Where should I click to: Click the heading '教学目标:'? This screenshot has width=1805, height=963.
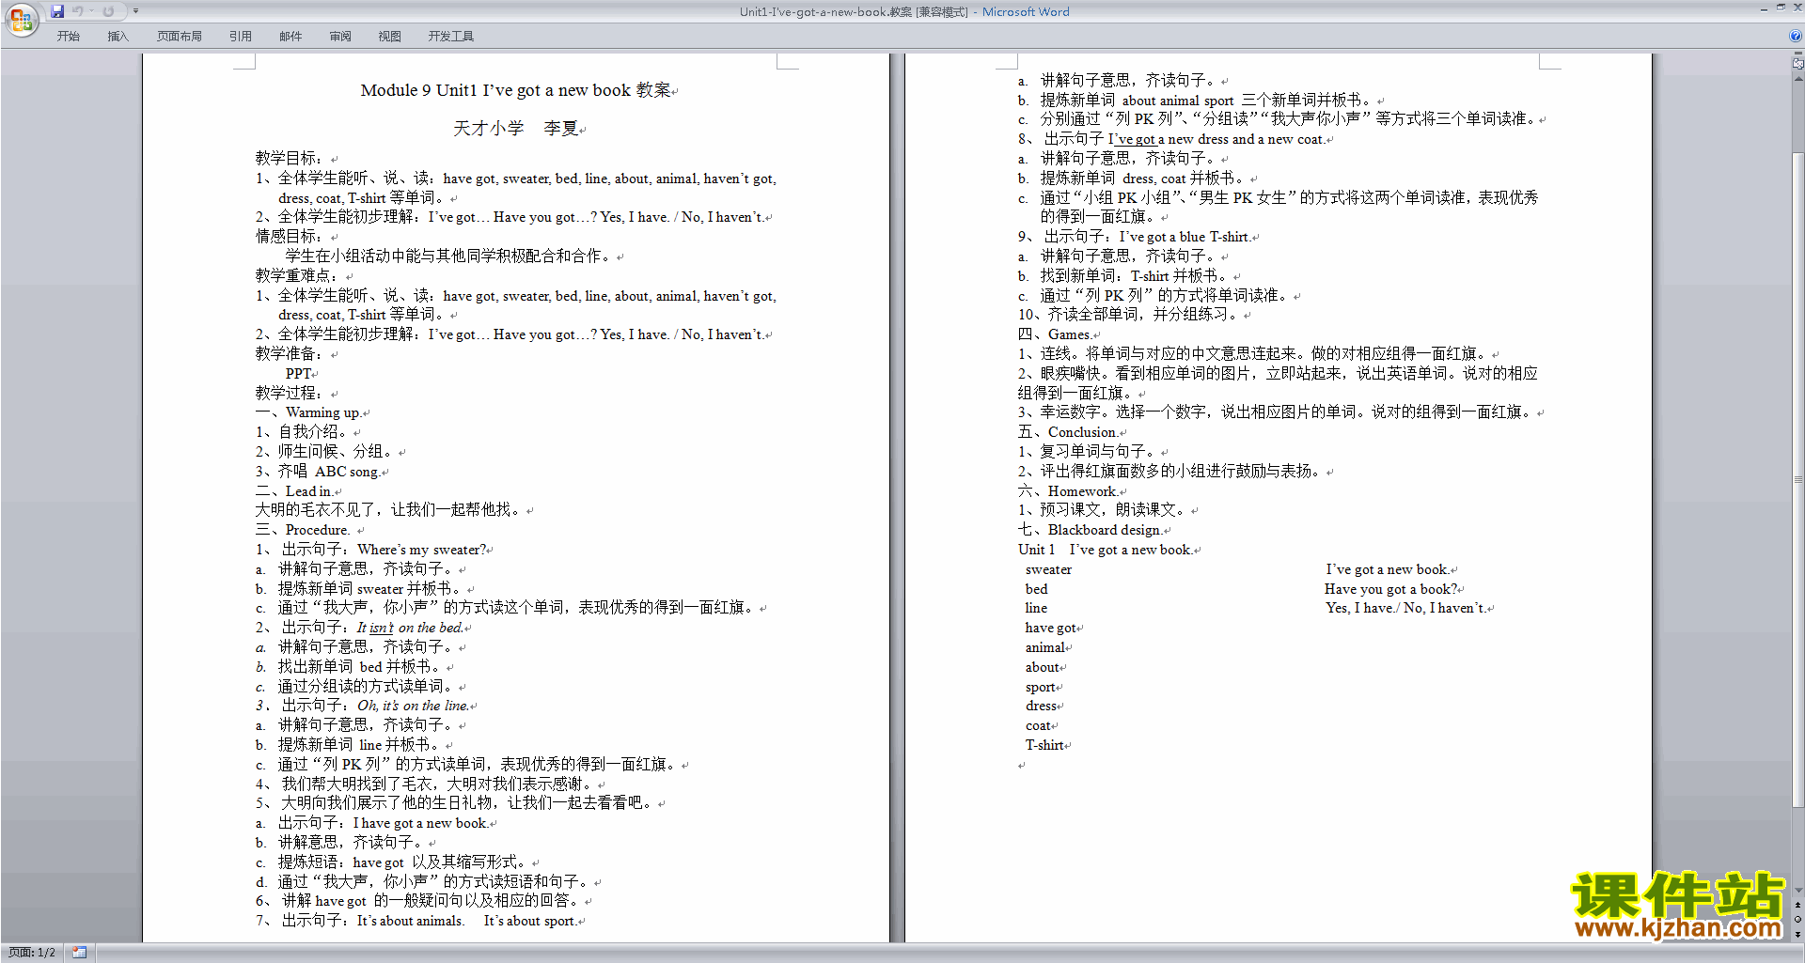(290, 158)
